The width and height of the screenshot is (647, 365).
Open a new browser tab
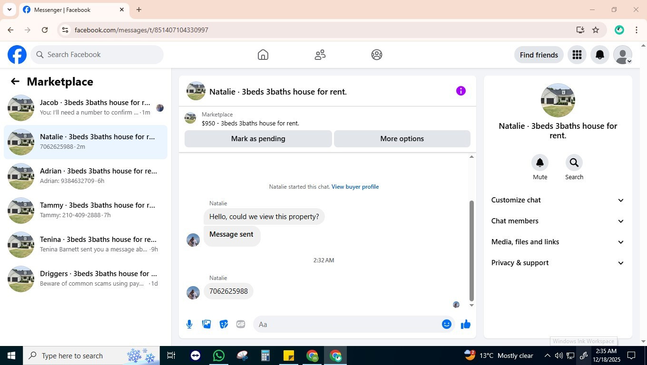[139, 10]
